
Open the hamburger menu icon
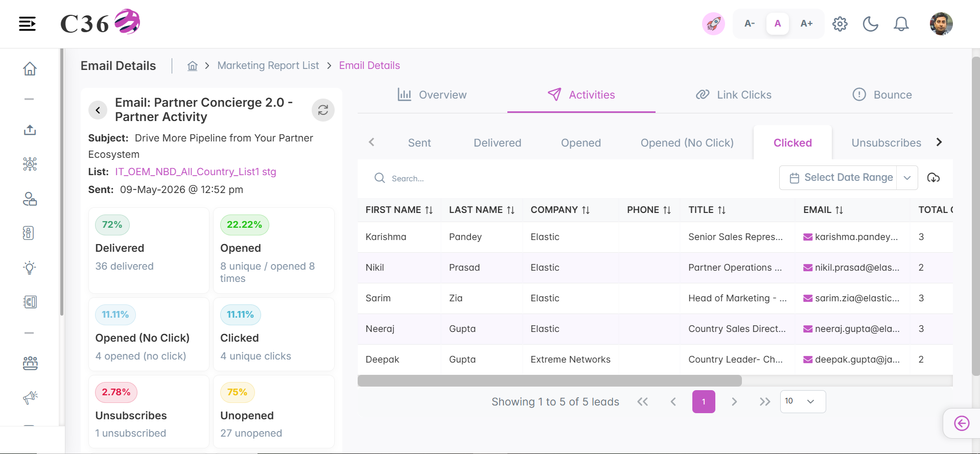pos(27,23)
